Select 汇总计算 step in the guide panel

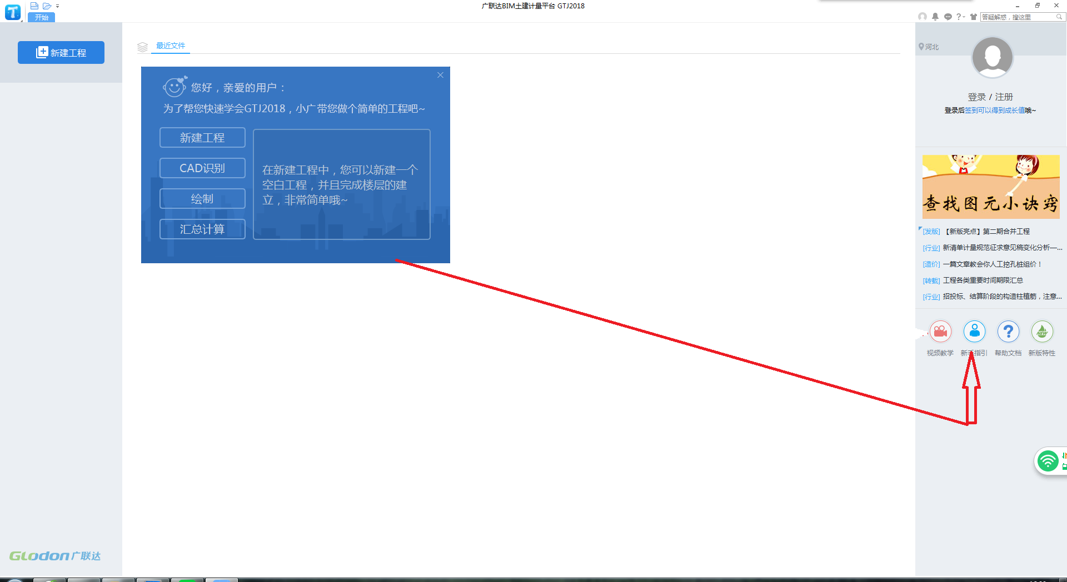pos(202,229)
